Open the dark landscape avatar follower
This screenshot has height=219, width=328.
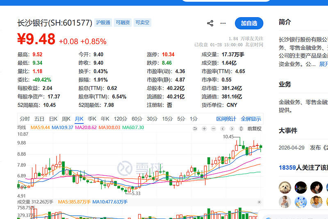(301, 187)
